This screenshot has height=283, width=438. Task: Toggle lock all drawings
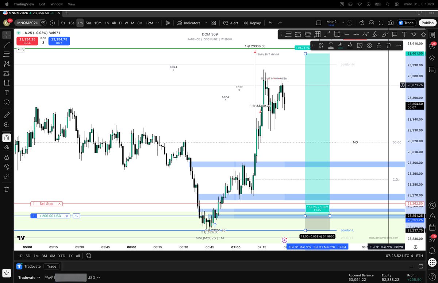pyautogui.click(x=7, y=157)
